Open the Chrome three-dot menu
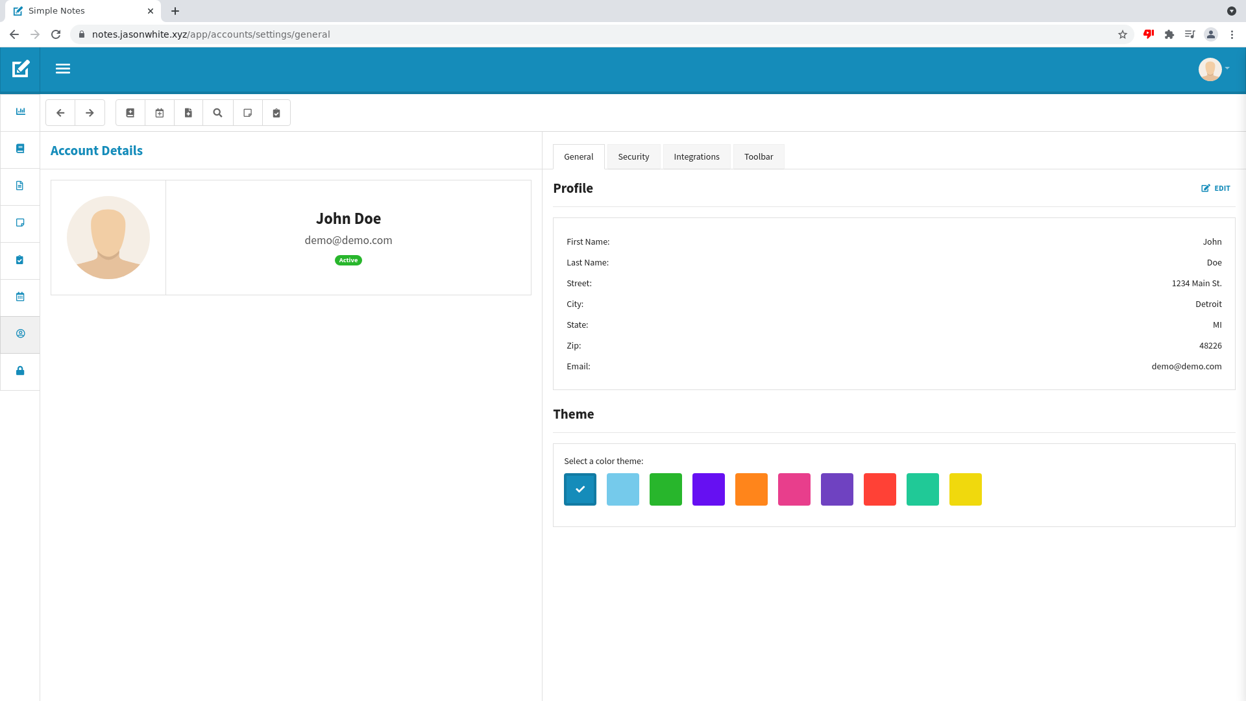 tap(1232, 34)
